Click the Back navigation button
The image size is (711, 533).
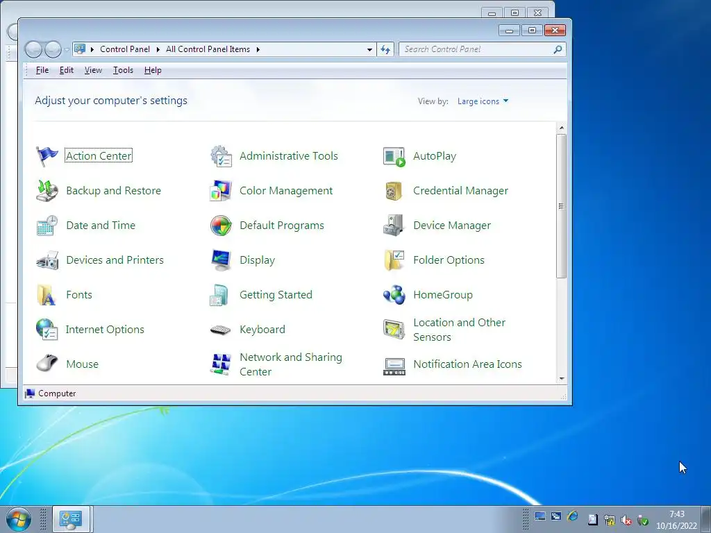coord(33,49)
